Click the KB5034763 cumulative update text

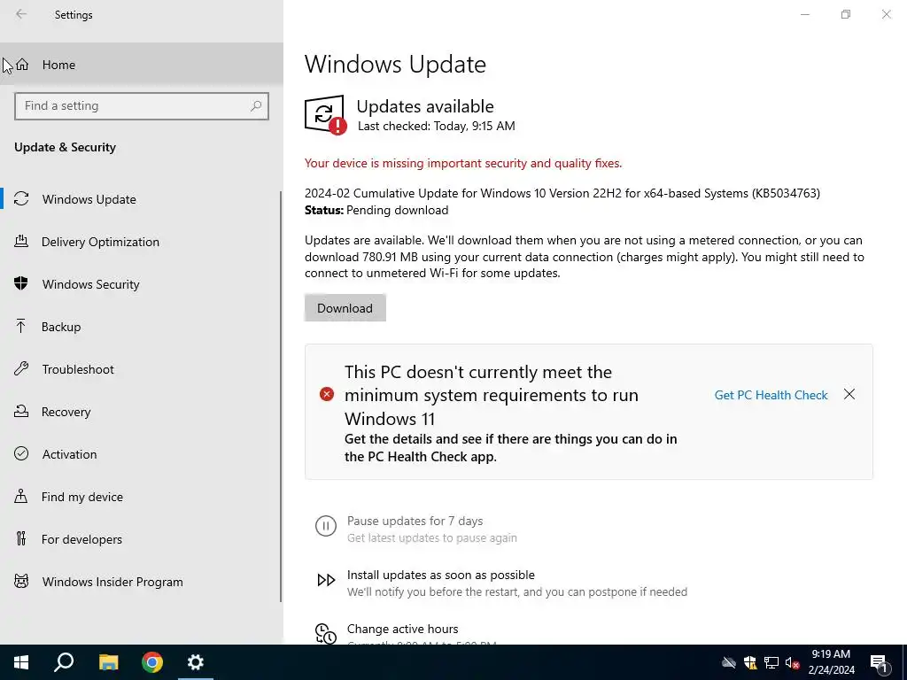(562, 193)
